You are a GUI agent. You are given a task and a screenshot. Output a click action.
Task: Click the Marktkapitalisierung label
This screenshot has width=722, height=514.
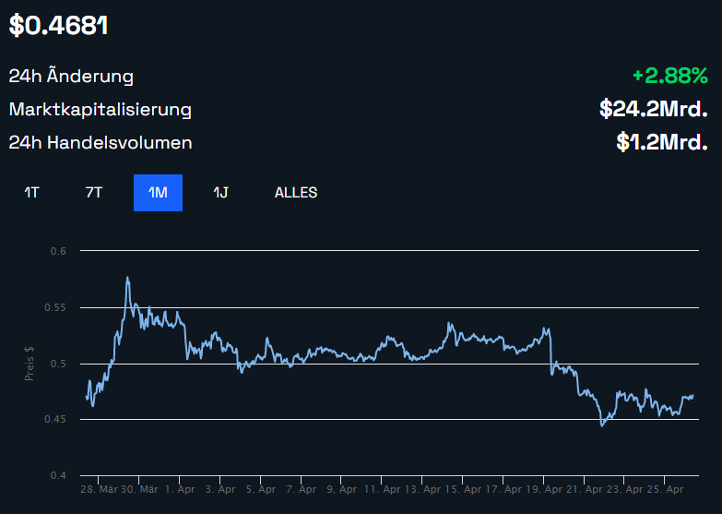click(x=101, y=110)
